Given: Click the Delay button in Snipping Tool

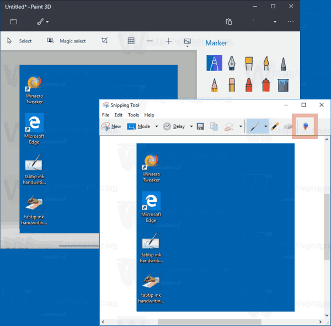Looking at the screenshot, I should pyautogui.click(x=174, y=126).
